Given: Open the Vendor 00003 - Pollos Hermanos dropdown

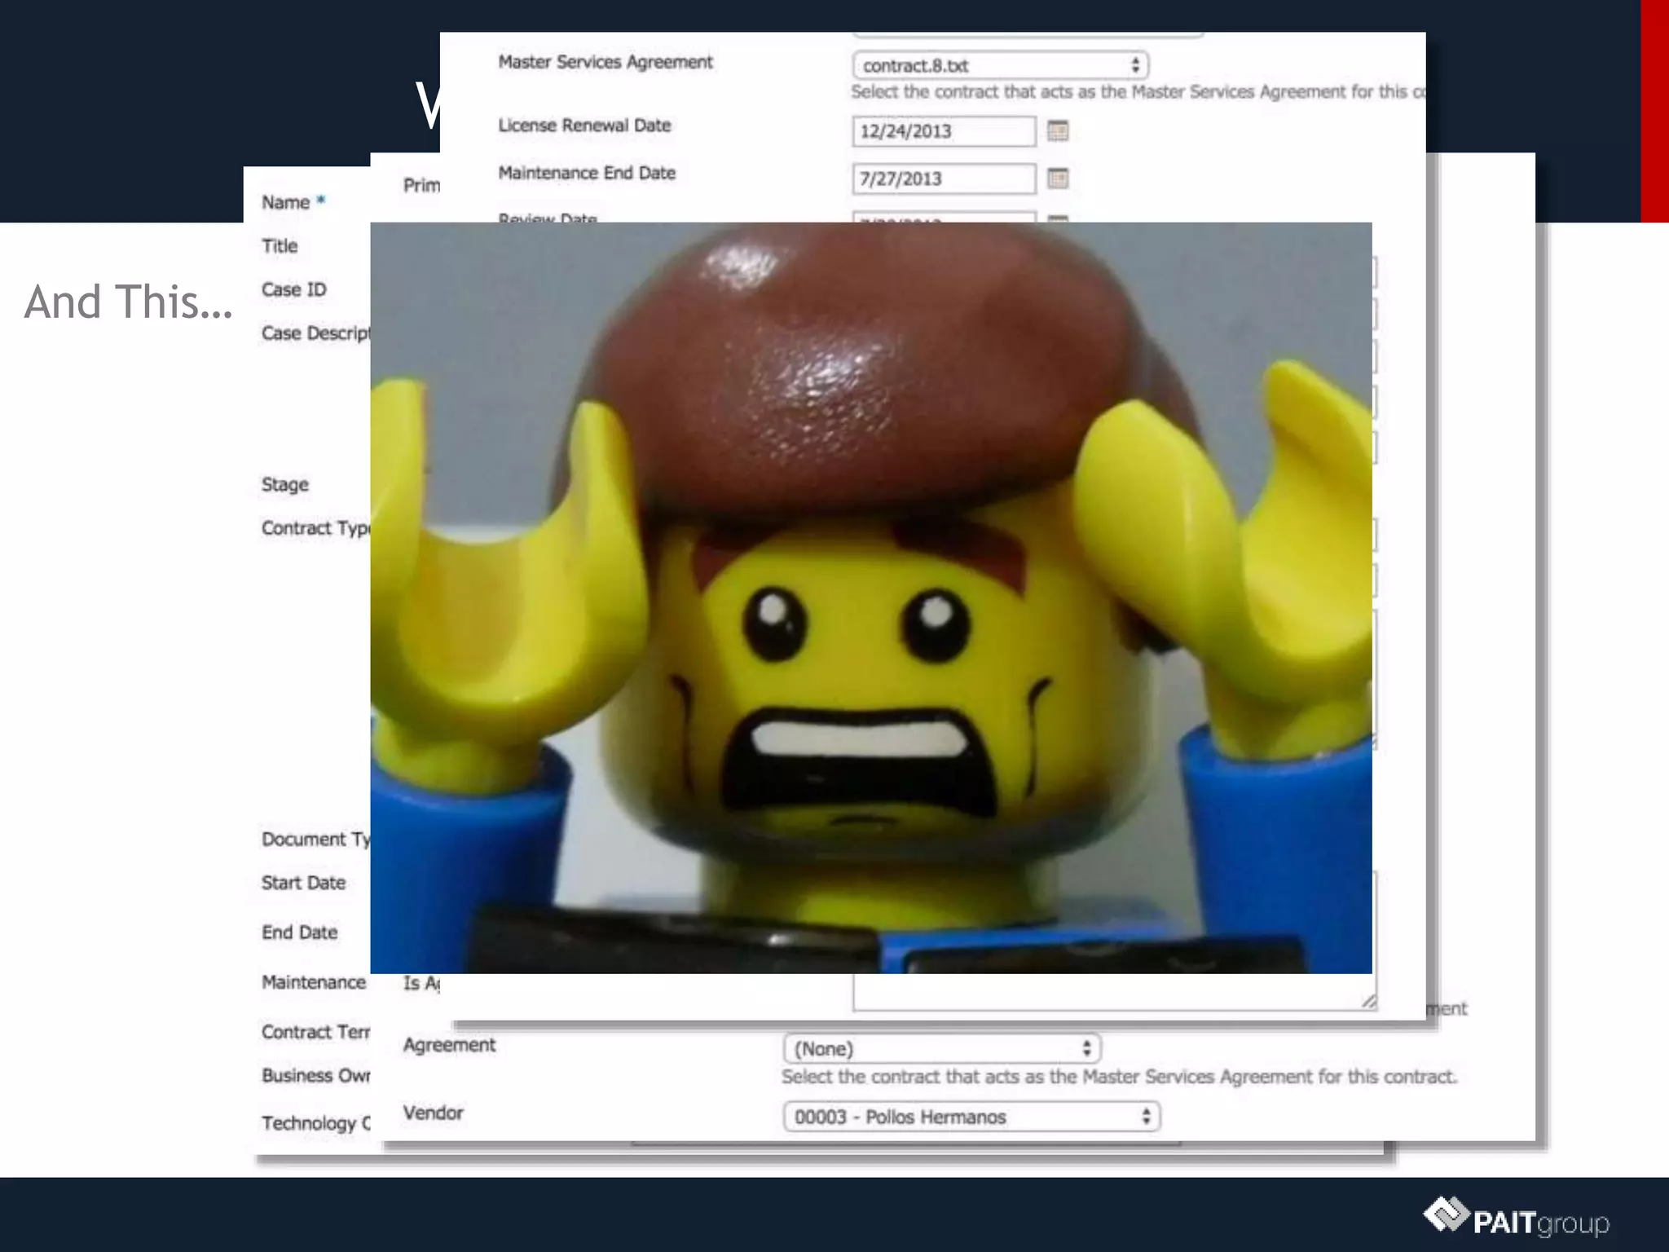Looking at the screenshot, I should click(971, 1117).
